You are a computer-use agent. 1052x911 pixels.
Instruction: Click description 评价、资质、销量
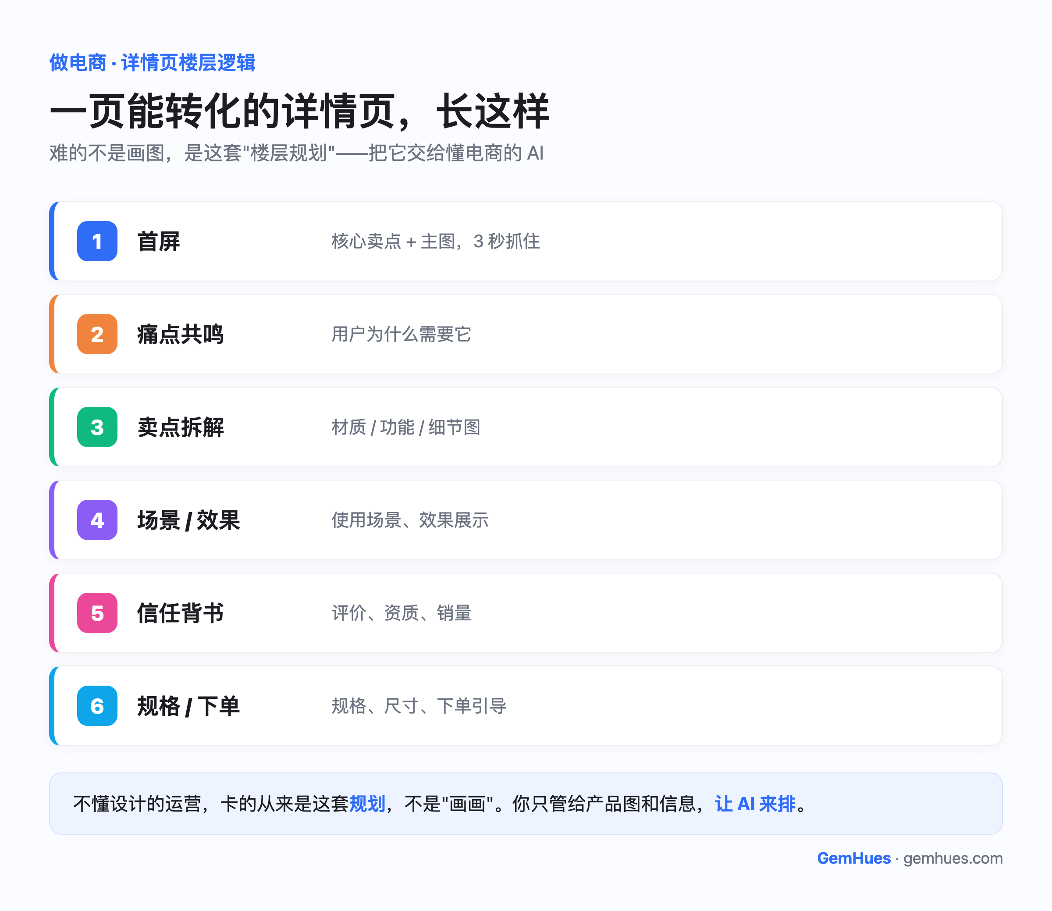402,614
